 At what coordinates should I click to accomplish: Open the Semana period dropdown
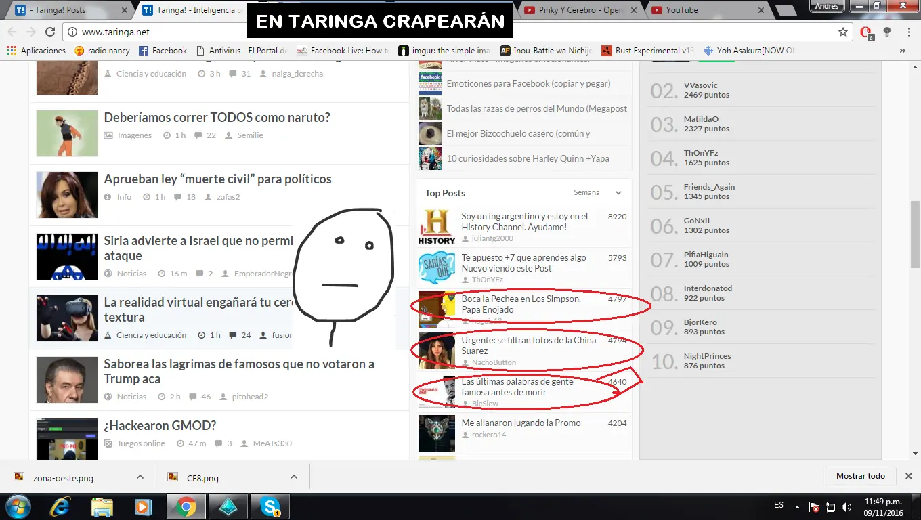tap(598, 193)
